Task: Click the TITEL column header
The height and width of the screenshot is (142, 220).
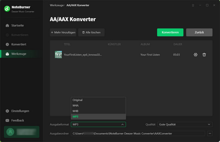Action: [67, 44]
